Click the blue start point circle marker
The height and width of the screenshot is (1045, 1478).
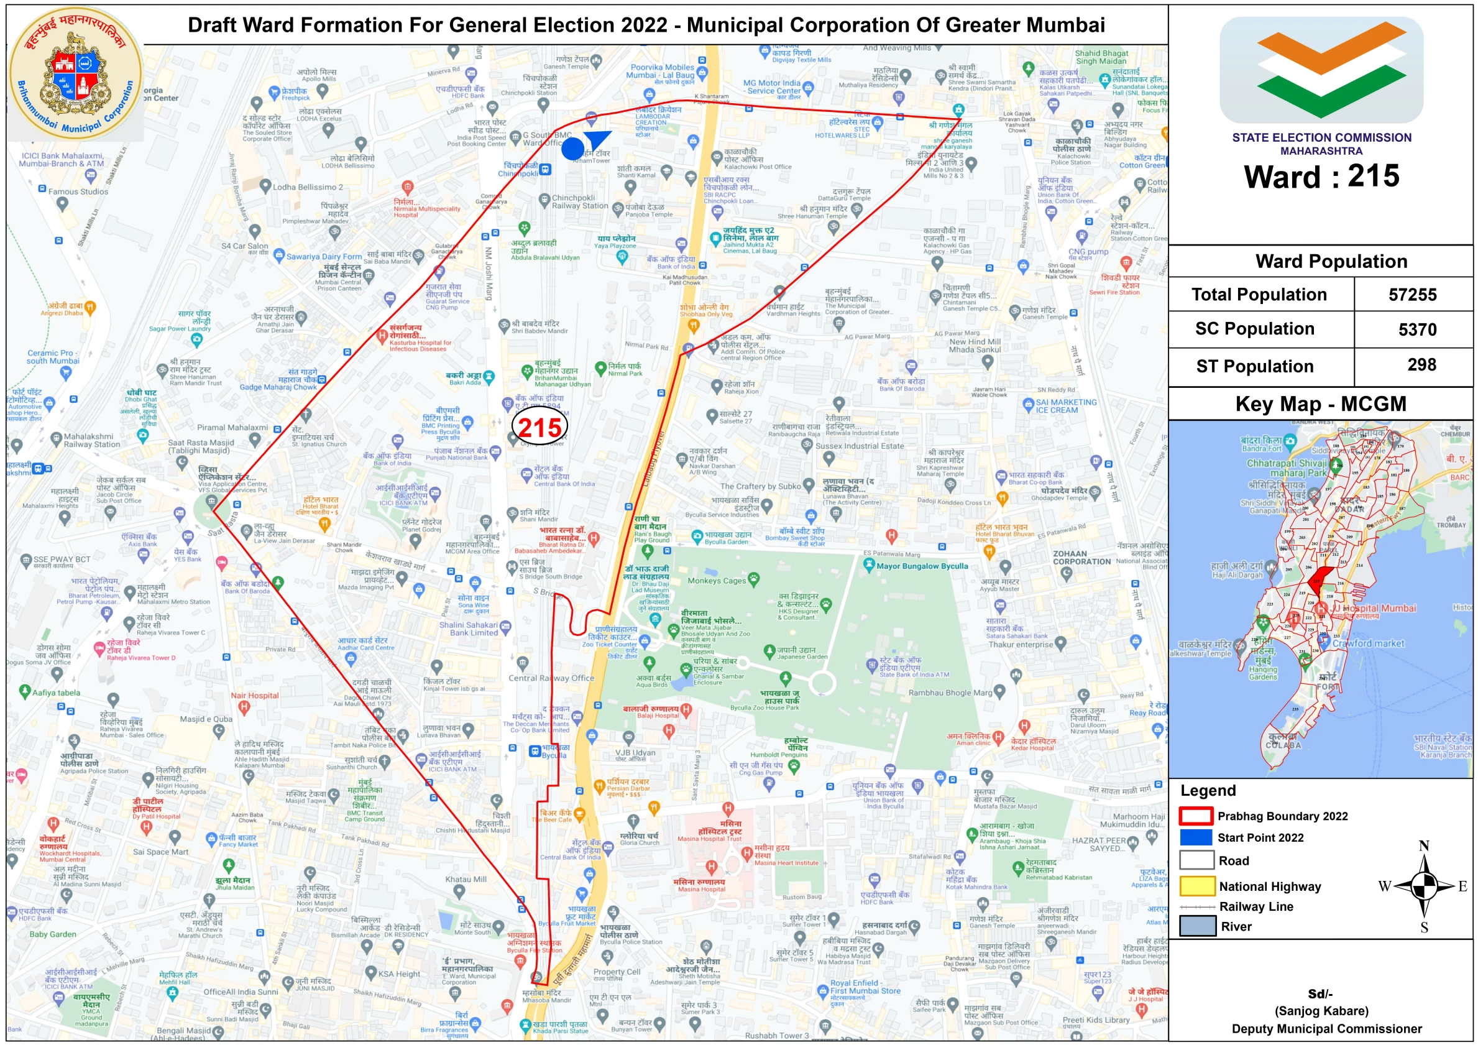point(572,149)
